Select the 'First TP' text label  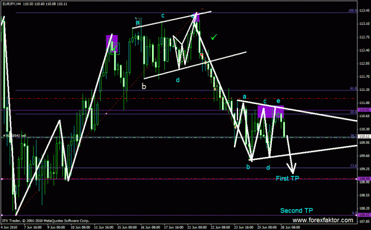(287, 178)
